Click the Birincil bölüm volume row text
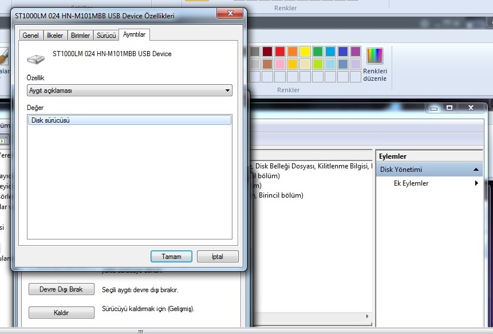493x334 pixels. pos(281,195)
